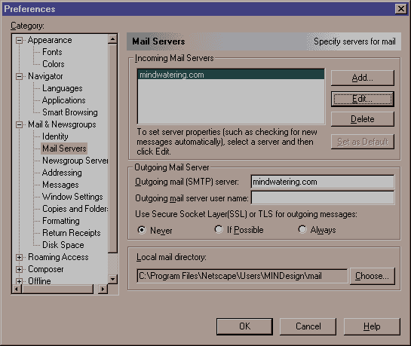Choose a local mail directory
The image size is (411, 346).
[x=373, y=276]
